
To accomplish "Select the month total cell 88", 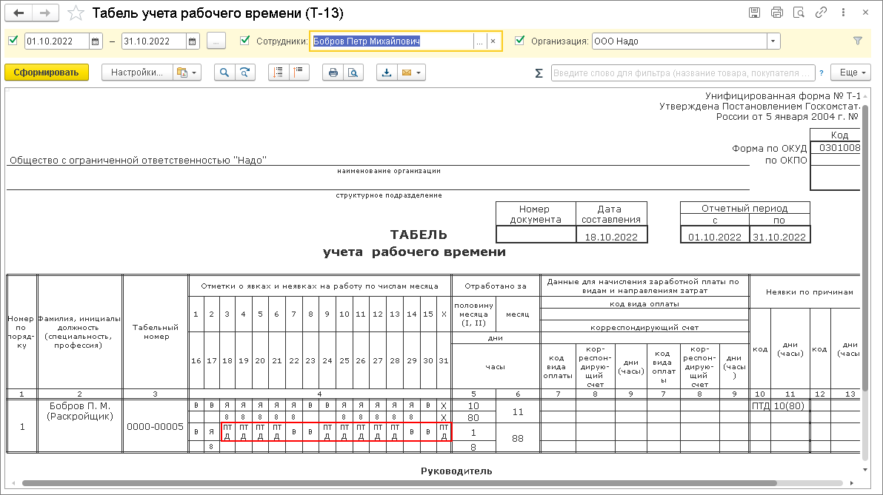I will (518, 438).
